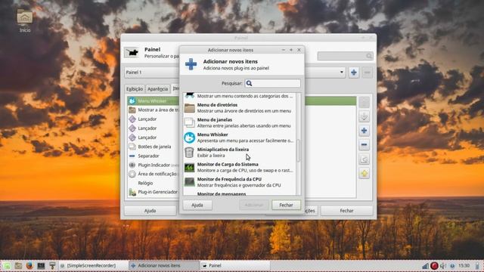The height and width of the screenshot is (272, 484).
Task: Click the magnifier icon in Pesquisar field
Action: point(249,83)
